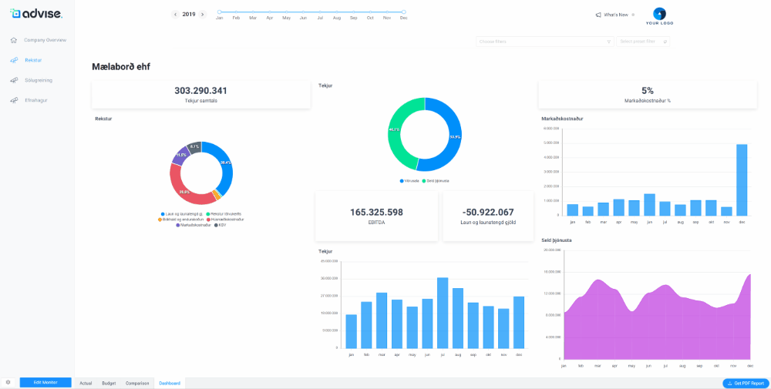Switch to the Budget tab
771x389 pixels.
[x=109, y=383]
